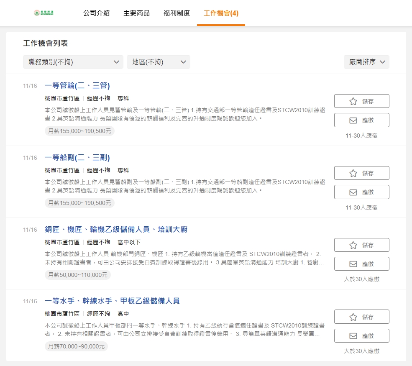Click 11-30人應徵 under 一等管輪(二、三管) job
The width and height of the screenshot is (412, 366).
[361, 136]
